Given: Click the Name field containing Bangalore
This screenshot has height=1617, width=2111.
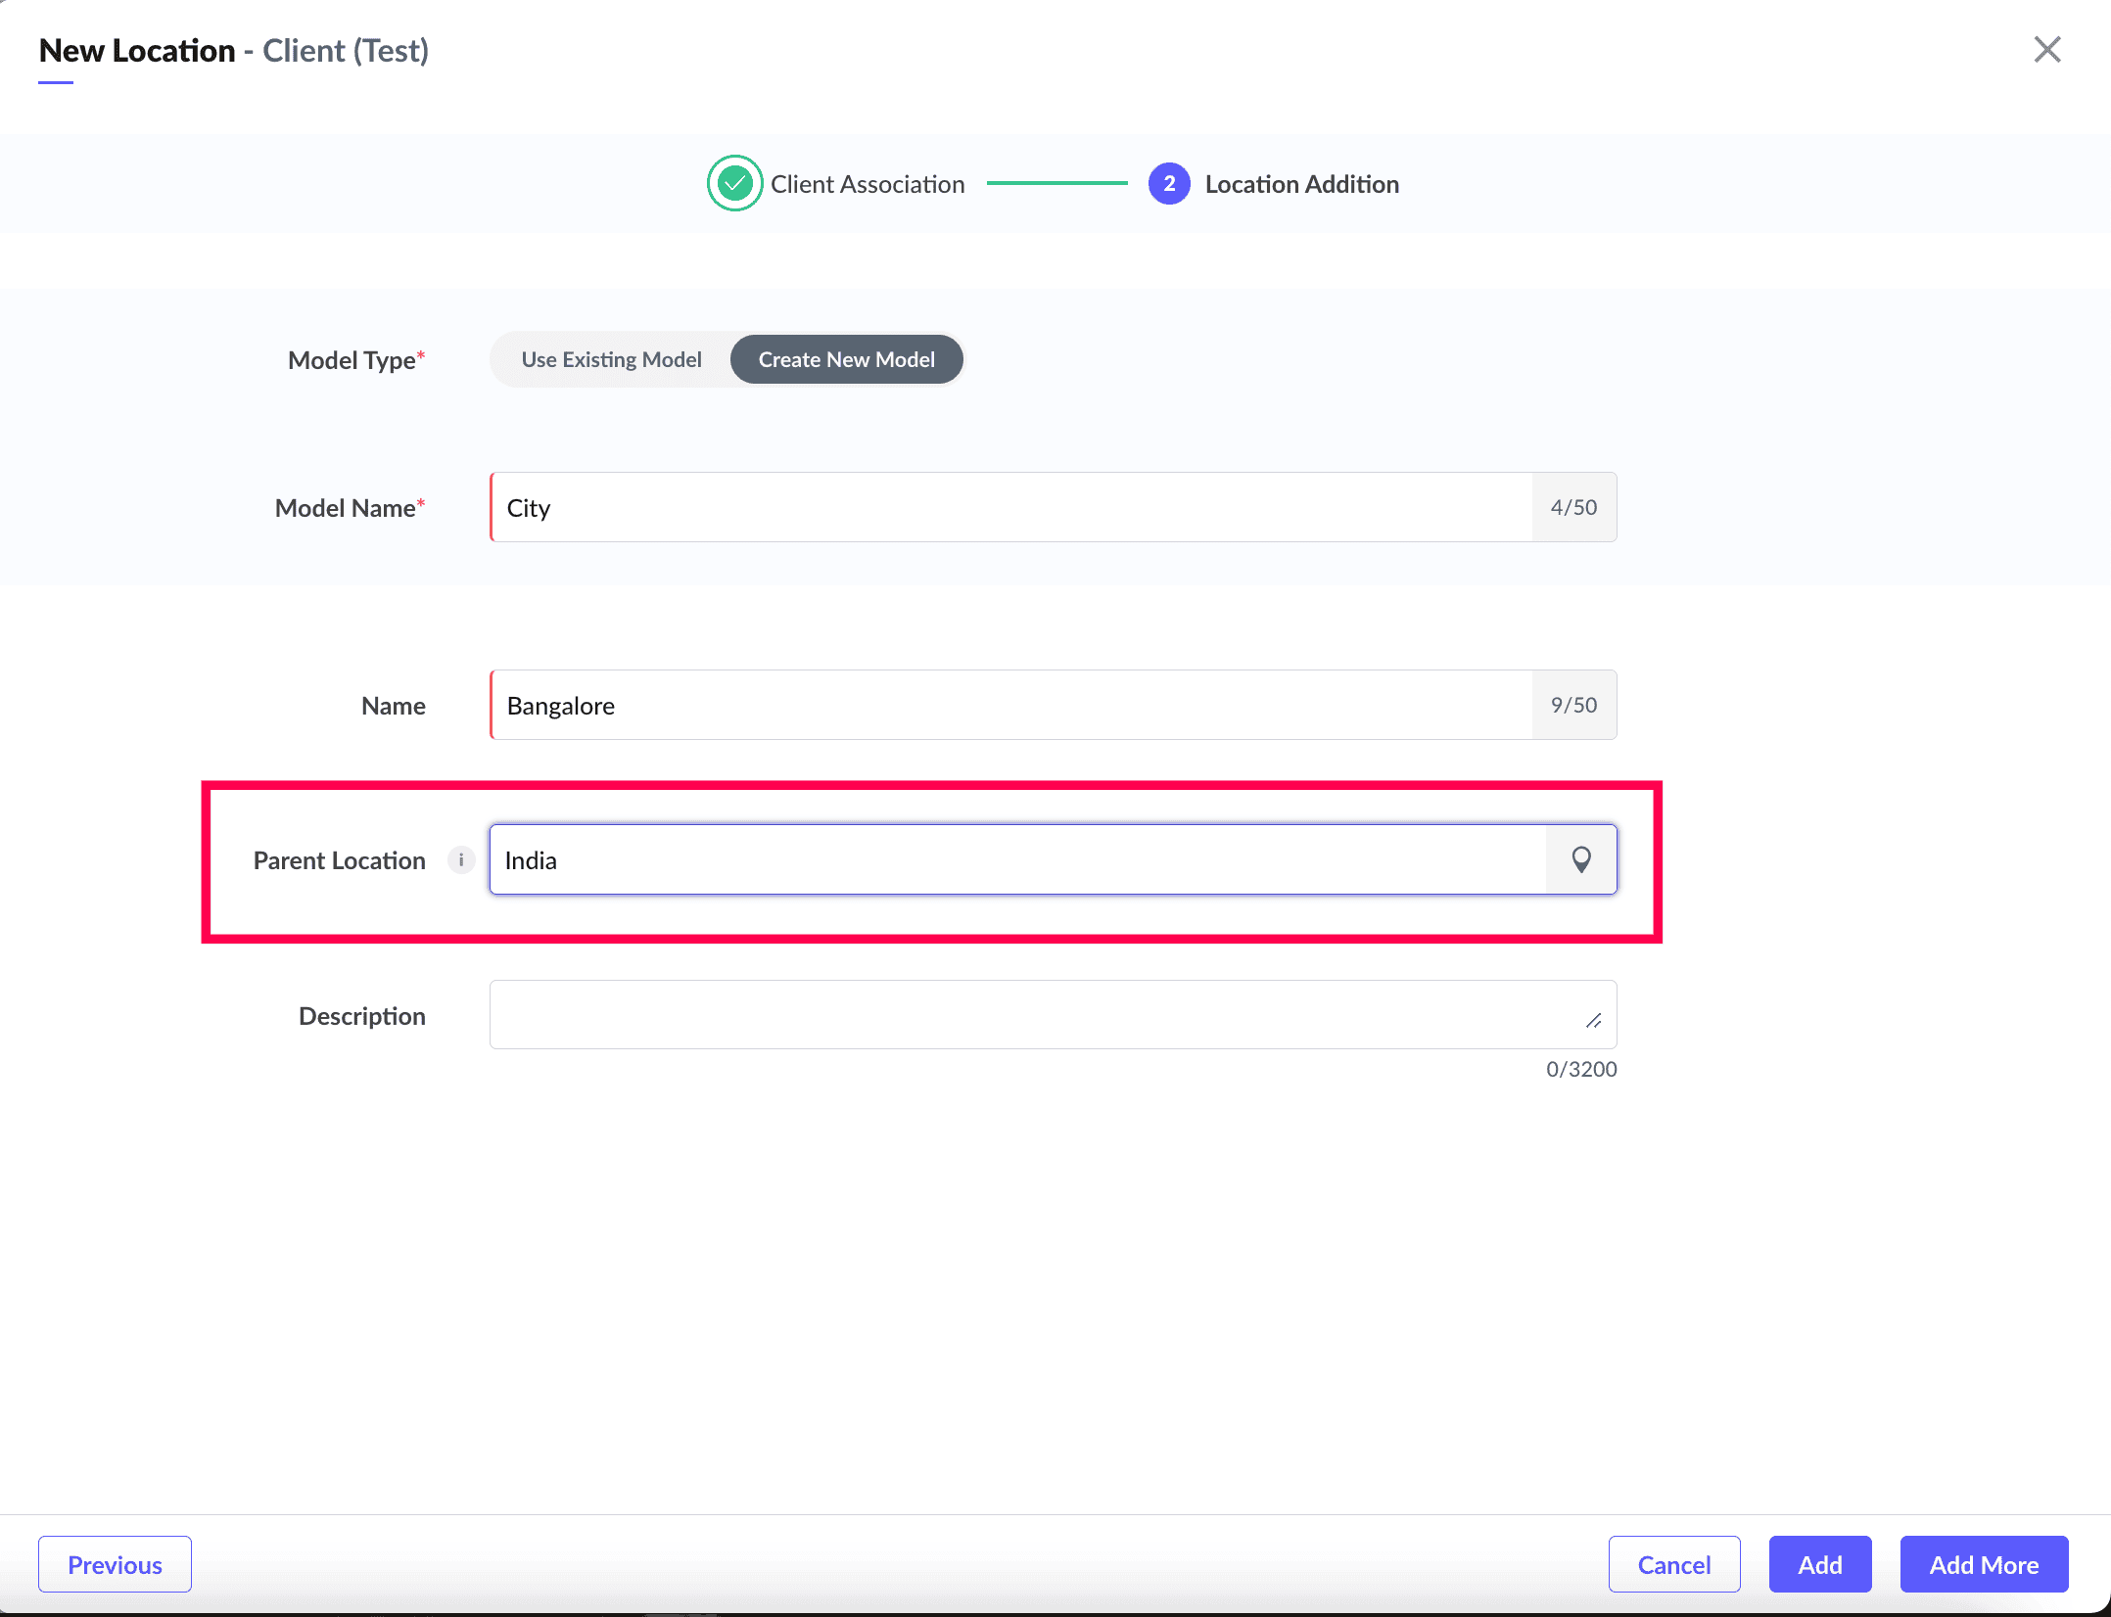Looking at the screenshot, I should pyautogui.click(x=1009, y=705).
